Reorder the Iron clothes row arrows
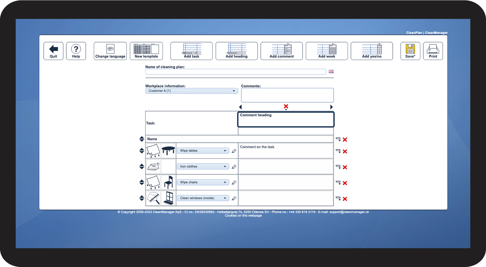 point(142,166)
